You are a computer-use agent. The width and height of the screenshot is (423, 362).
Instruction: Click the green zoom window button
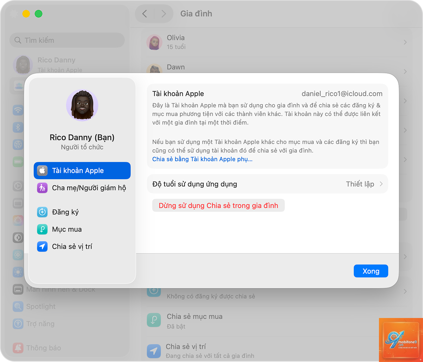click(x=38, y=14)
